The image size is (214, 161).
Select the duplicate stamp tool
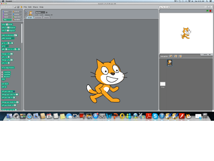(x=161, y=7)
